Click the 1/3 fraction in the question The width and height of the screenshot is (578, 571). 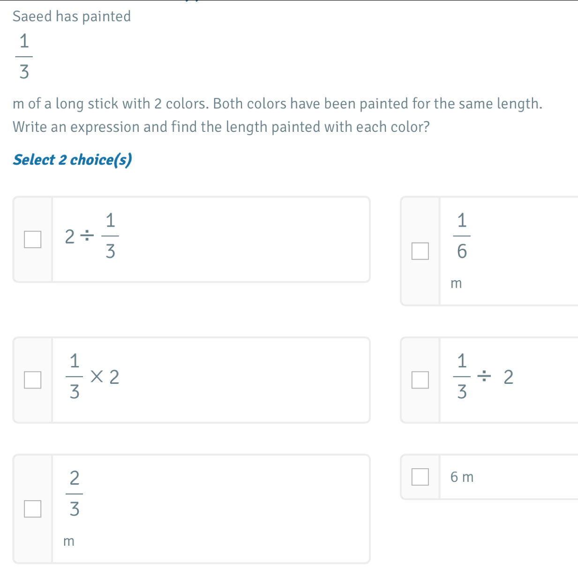tap(24, 56)
